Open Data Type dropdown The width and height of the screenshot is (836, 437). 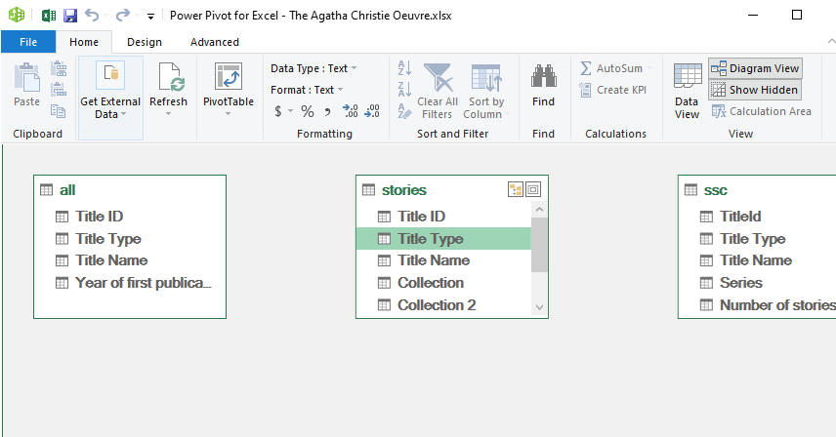[x=313, y=68]
